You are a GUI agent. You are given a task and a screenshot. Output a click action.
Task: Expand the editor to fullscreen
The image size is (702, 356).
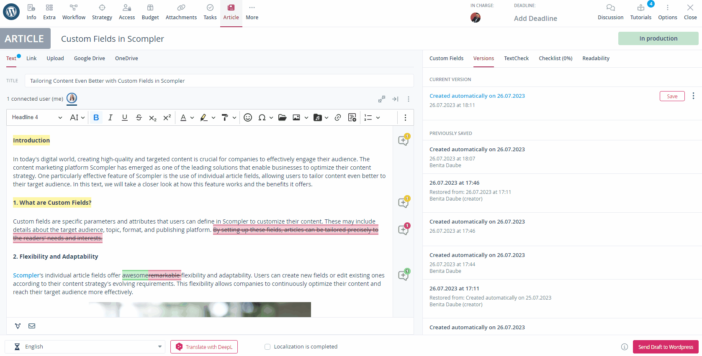pyautogui.click(x=381, y=99)
